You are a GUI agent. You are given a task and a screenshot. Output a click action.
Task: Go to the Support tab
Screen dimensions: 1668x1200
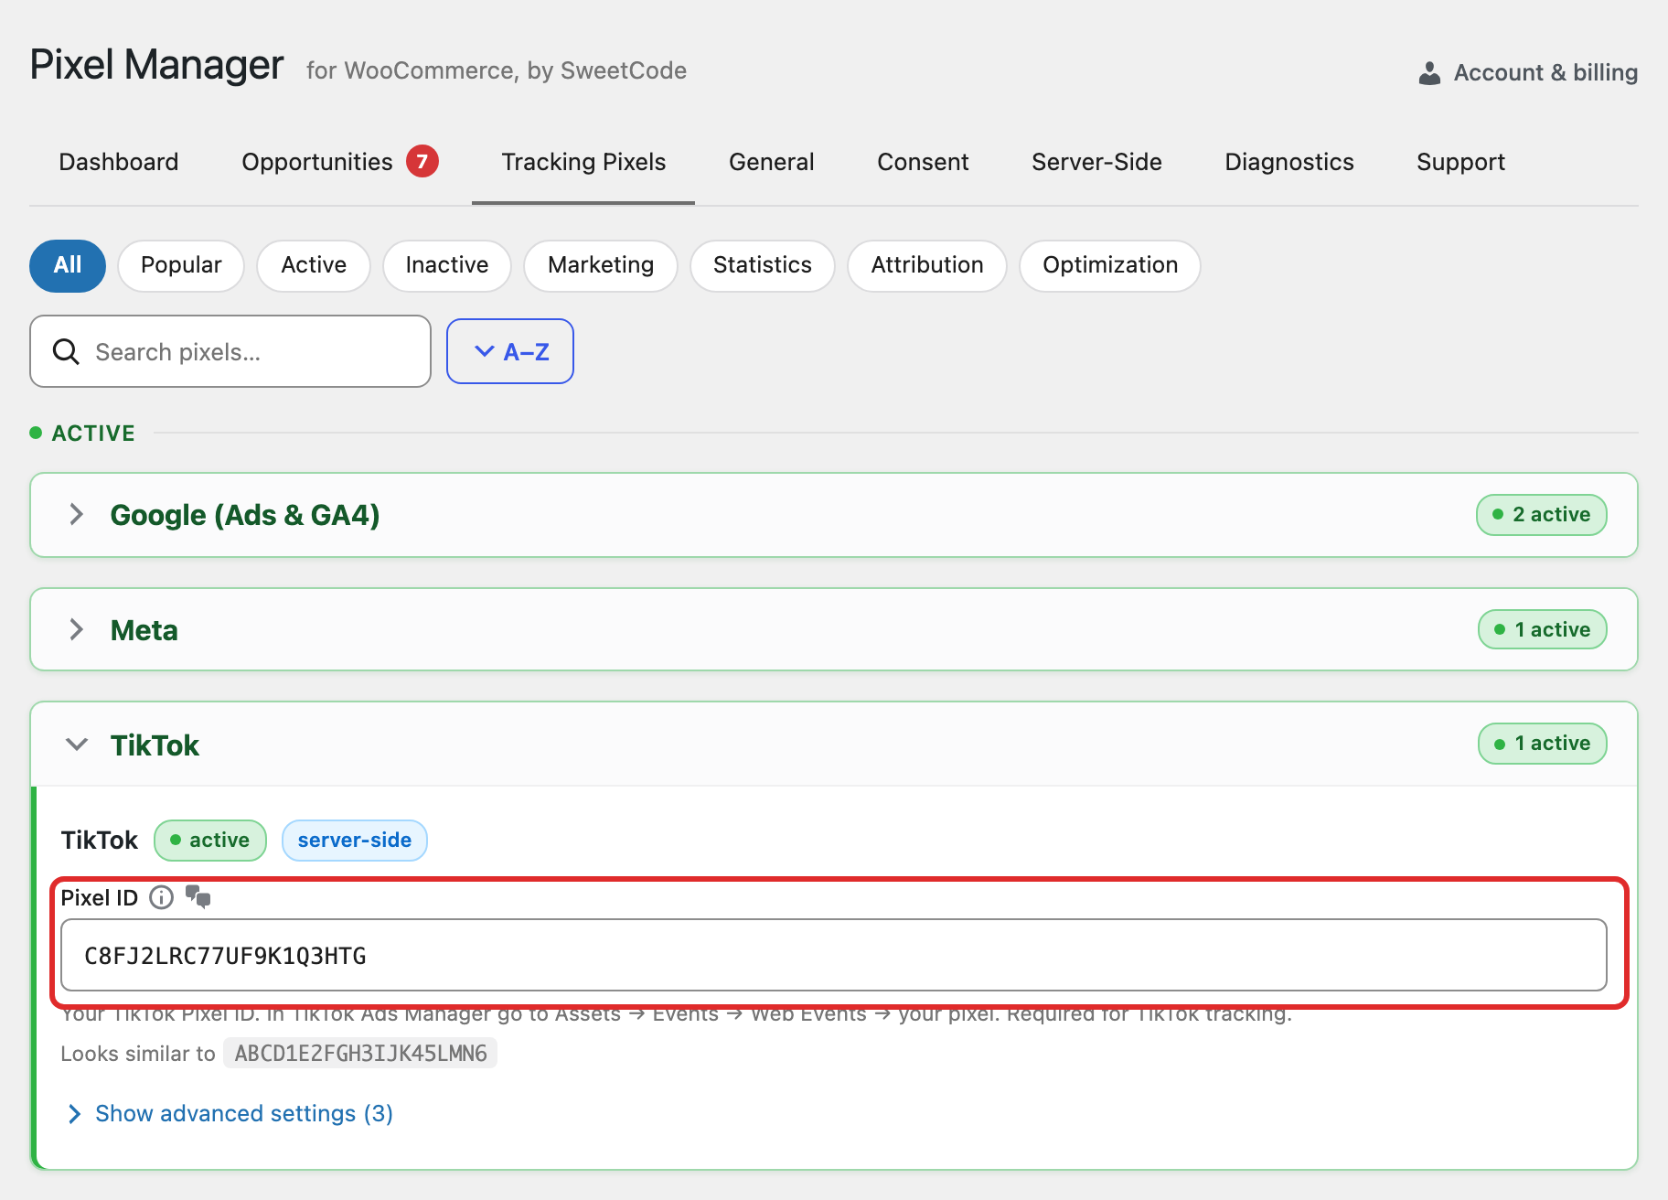pyautogui.click(x=1460, y=162)
